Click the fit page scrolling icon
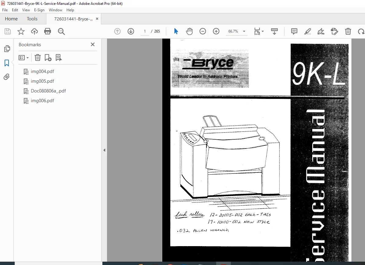365x265 pixels. pyautogui.click(x=257, y=31)
